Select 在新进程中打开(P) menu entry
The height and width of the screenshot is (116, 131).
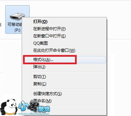tap(50, 29)
